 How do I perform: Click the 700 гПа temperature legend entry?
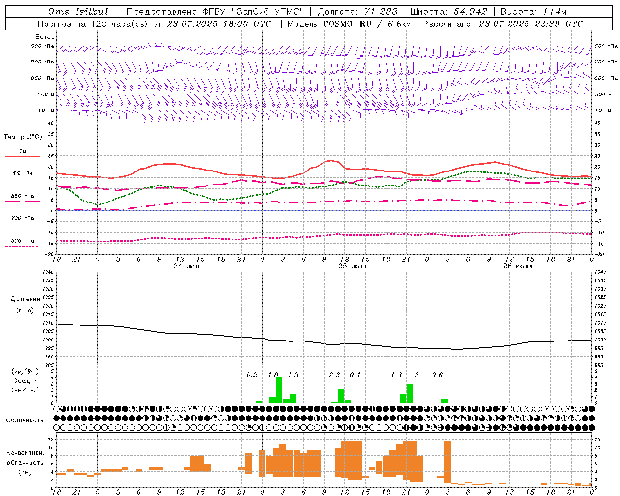click(23, 218)
